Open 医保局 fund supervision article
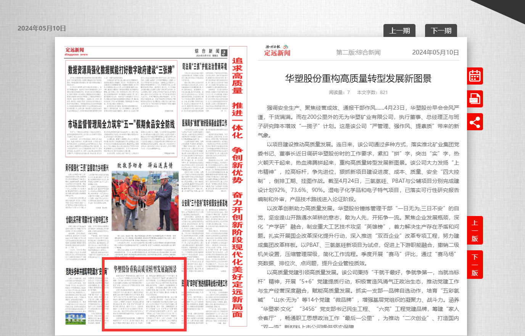Image resolution: width=525 pixels, height=336 pixels. [x=205, y=123]
